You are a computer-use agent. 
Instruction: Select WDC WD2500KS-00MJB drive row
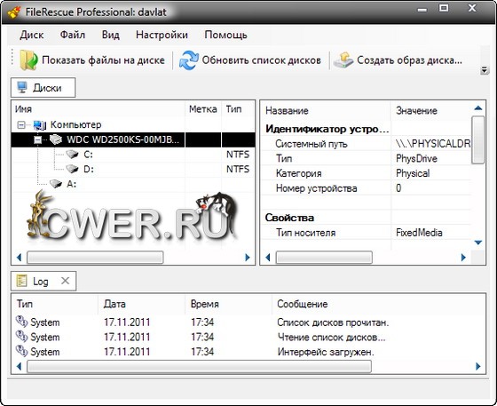[x=133, y=139]
